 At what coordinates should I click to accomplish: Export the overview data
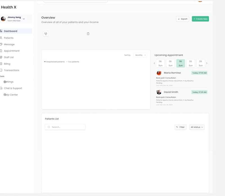pos(183,19)
